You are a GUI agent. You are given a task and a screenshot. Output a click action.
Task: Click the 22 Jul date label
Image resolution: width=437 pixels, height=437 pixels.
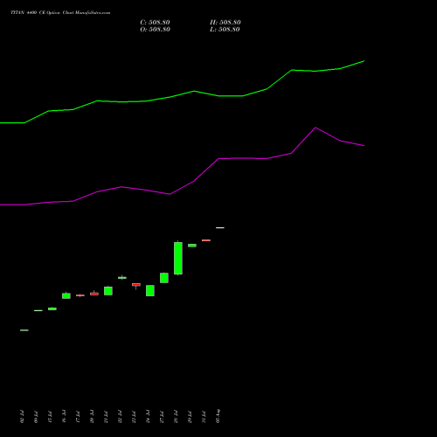(x=120, y=417)
